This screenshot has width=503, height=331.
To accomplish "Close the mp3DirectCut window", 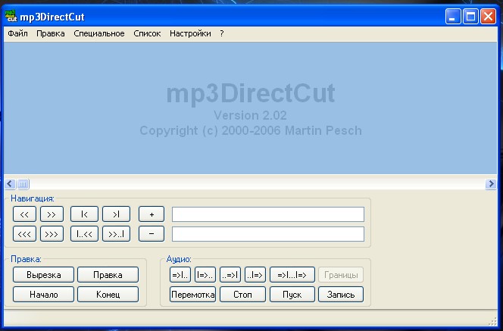I will tap(488, 17).
